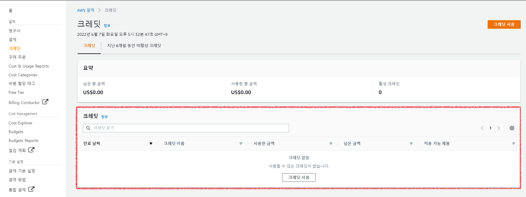
Task: Open table settings gear icon
Action: (x=512, y=128)
